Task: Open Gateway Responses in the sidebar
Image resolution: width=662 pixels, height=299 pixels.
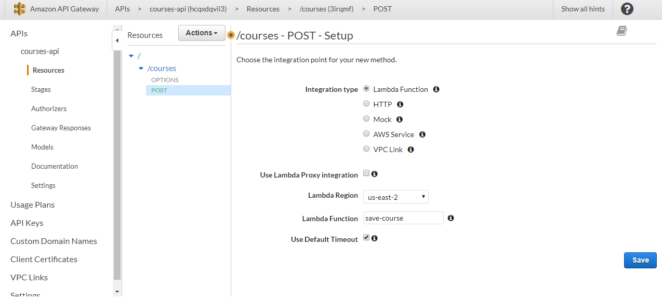Action: click(x=61, y=128)
